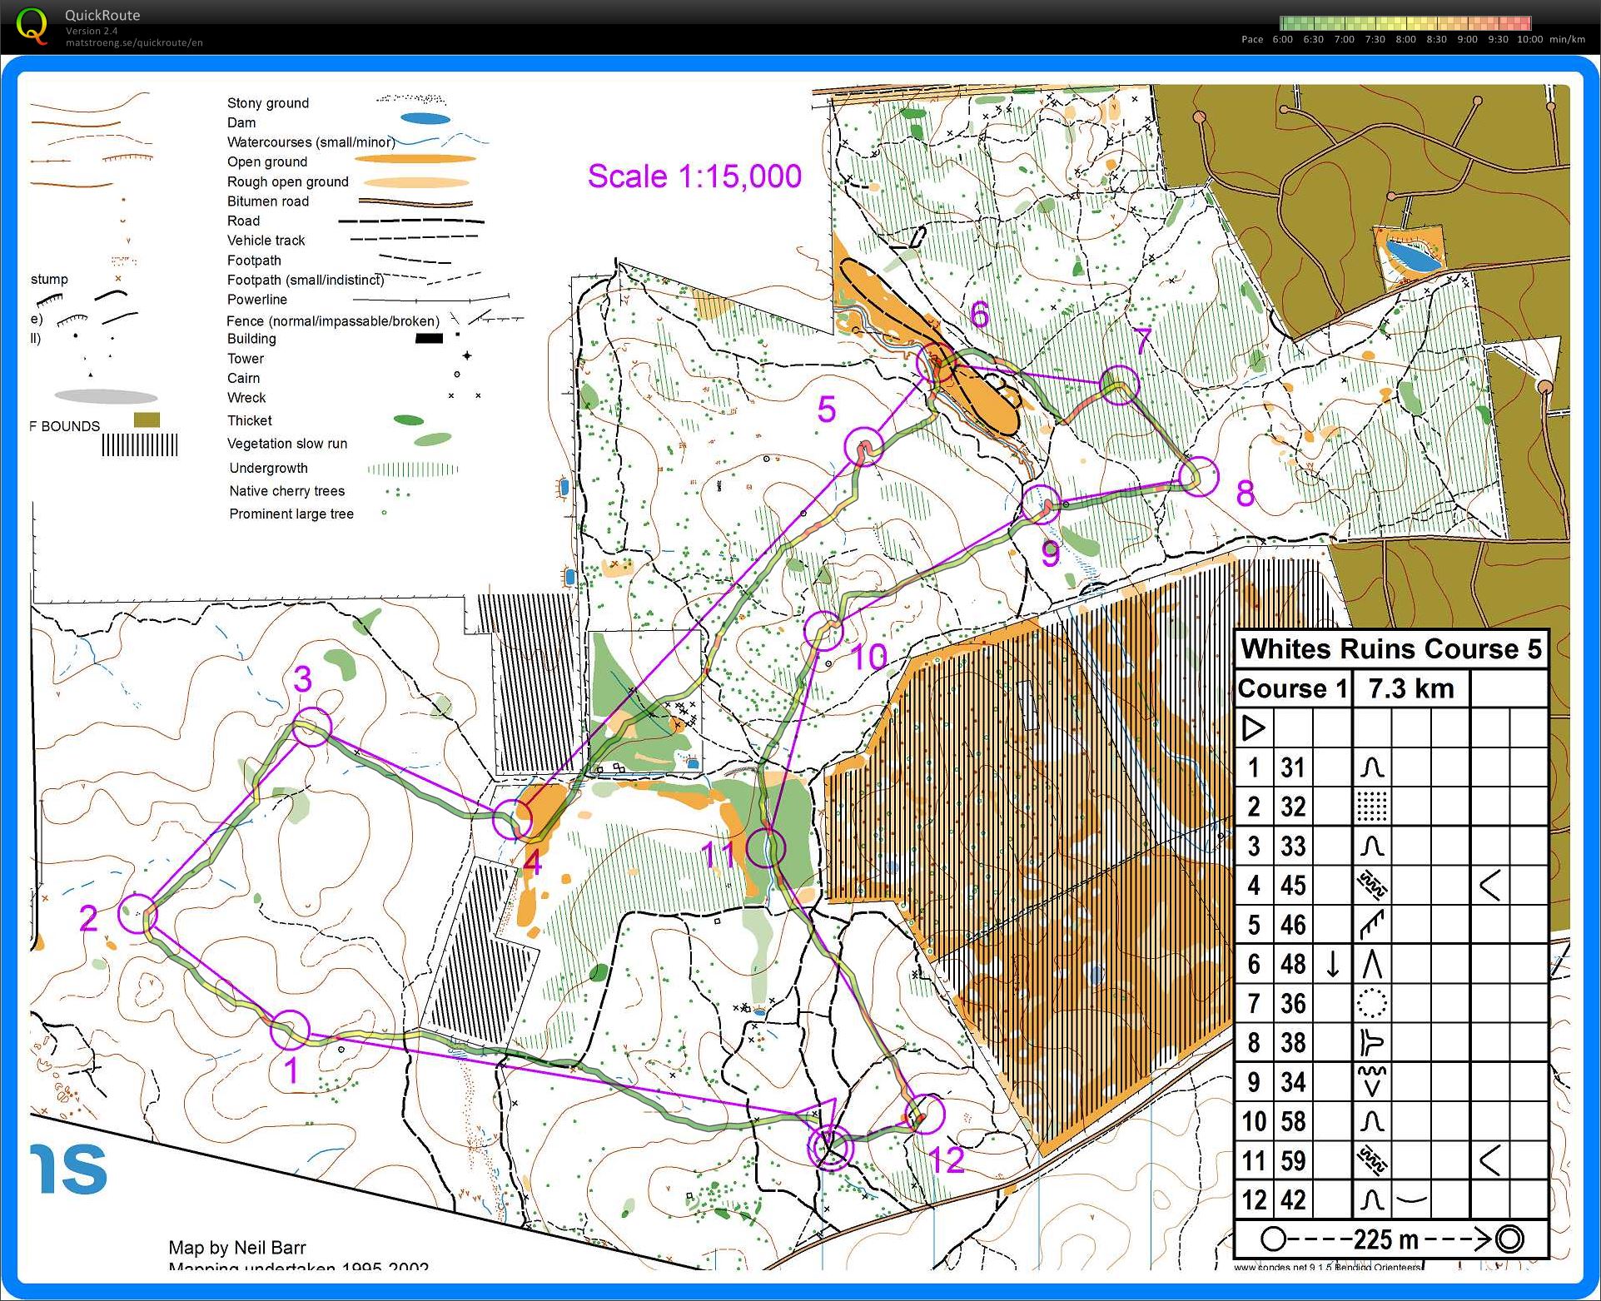Click the fence corner symbol for control 8
The height and width of the screenshot is (1301, 1601).
[x=1370, y=1042]
